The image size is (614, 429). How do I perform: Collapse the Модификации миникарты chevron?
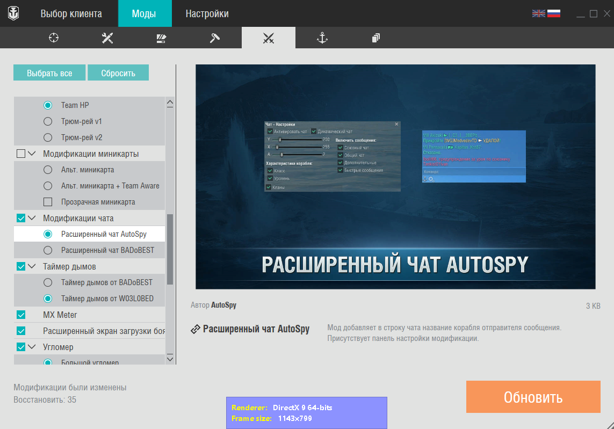(x=32, y=154)
